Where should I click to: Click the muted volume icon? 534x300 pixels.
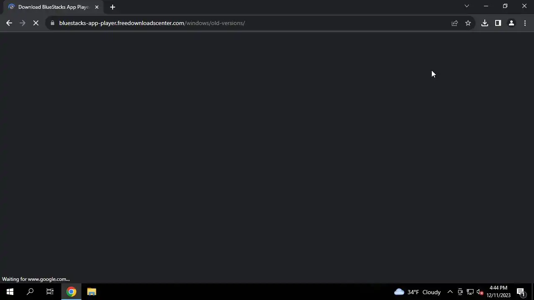pos(480,292)
